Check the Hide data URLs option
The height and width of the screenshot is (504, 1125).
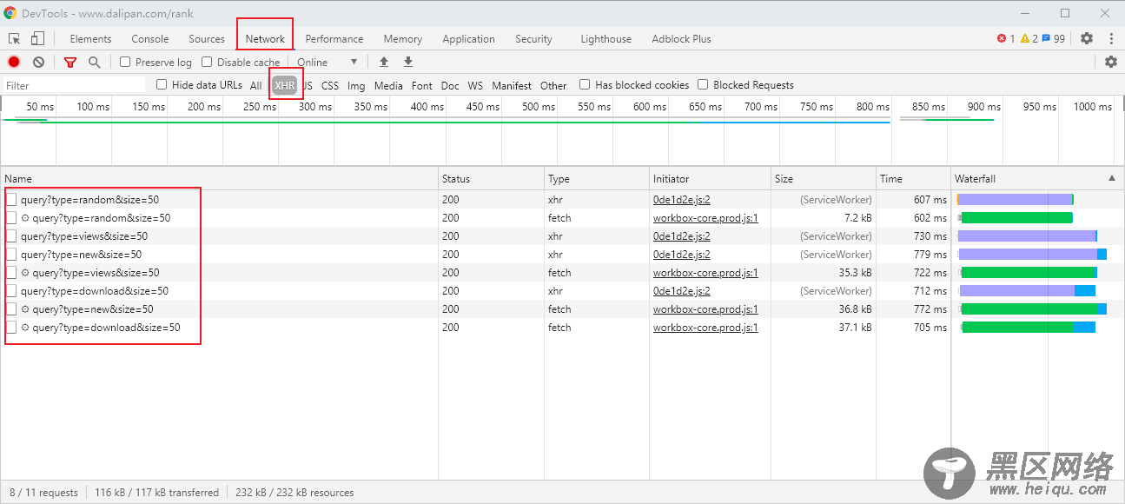tap(162, 84)
